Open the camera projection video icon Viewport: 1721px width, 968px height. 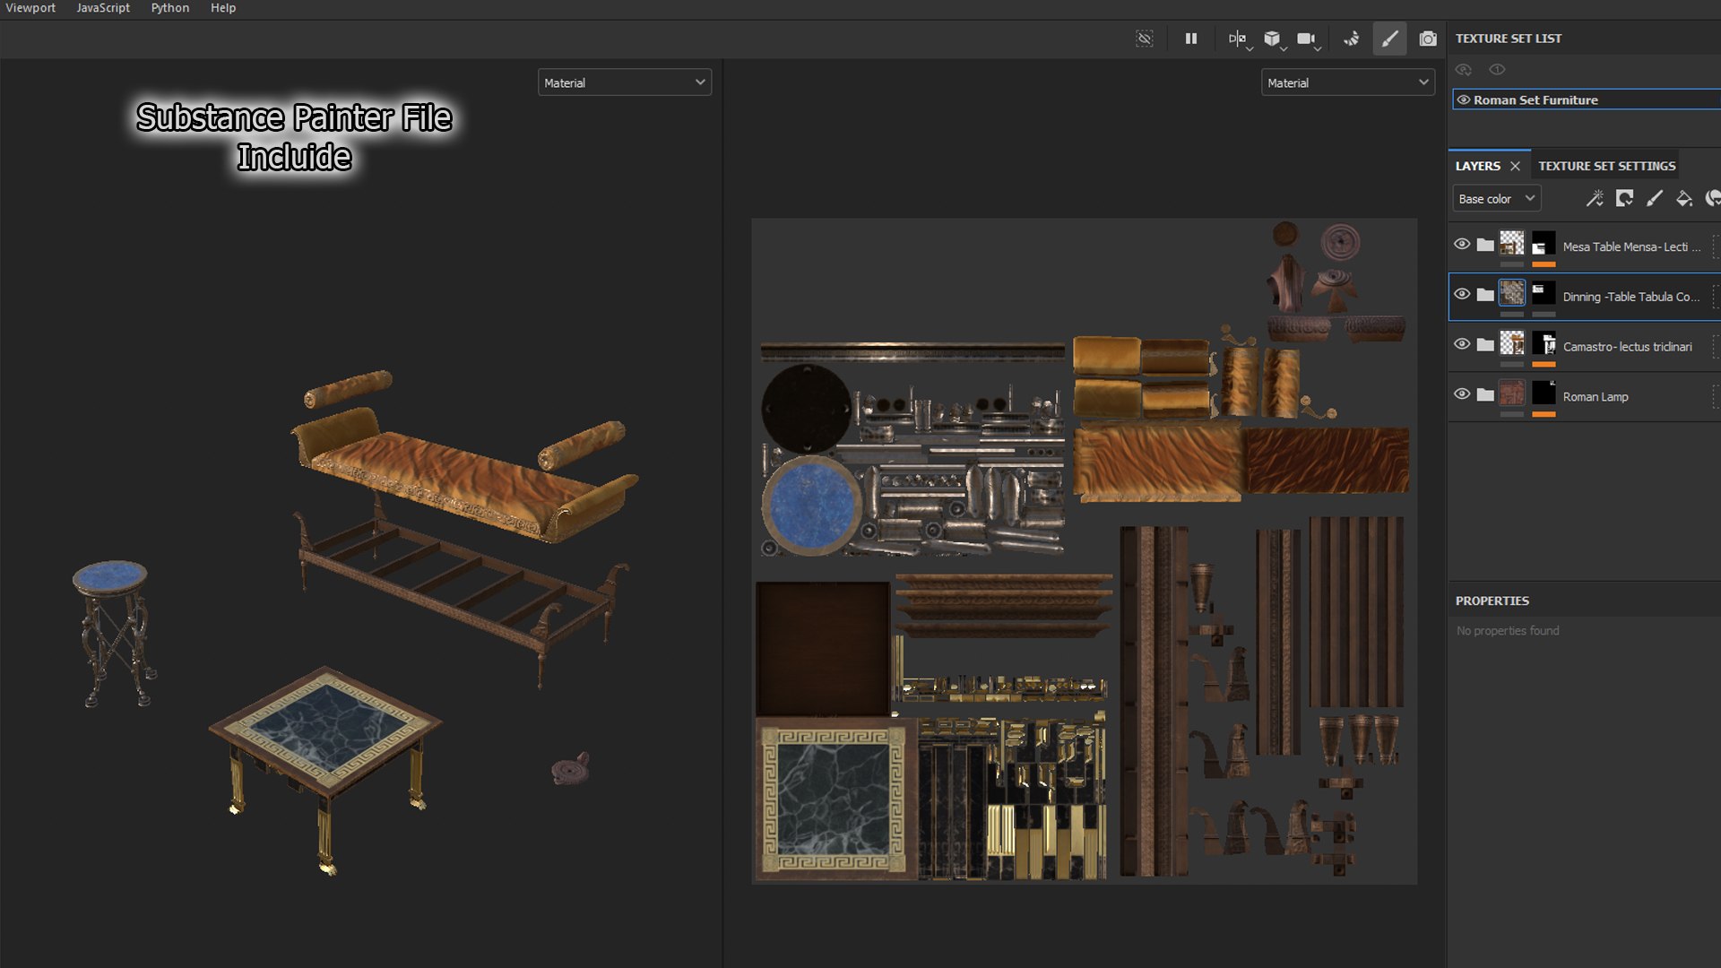(x=1306, y=39)
